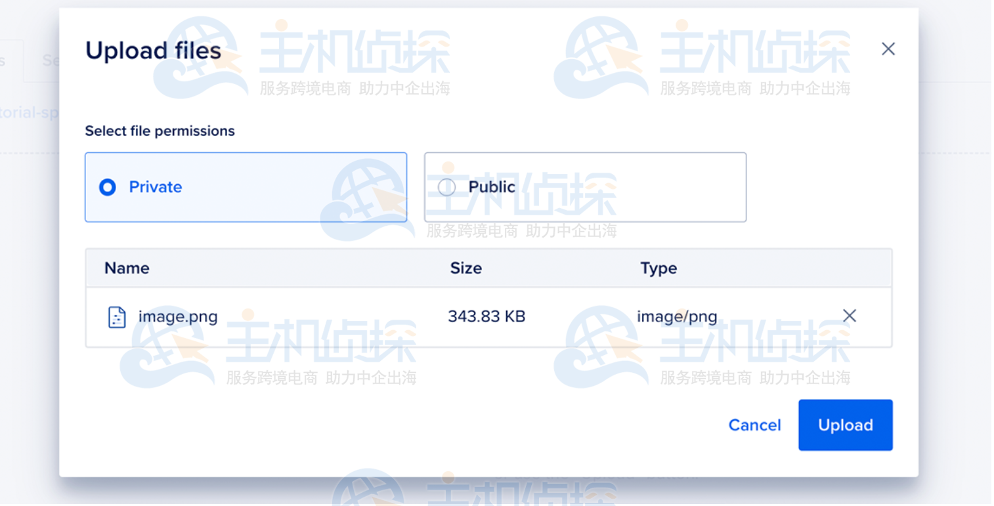The image size is (994, 506).
Task: Select the Public permission radio button
Action: (446, 188)
